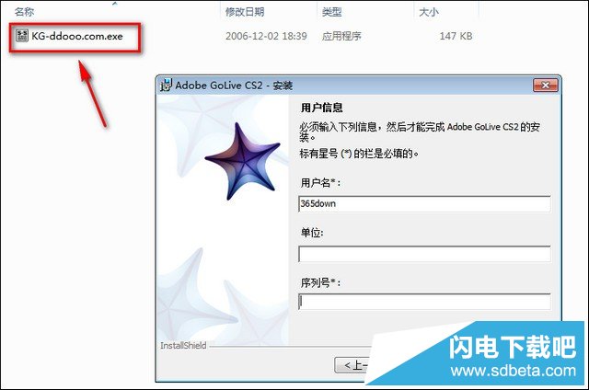Image resolution: width=589 pixels, height=390 pixels.
Task: Click the 147 KB size entry
Action: tap(456, 36)
